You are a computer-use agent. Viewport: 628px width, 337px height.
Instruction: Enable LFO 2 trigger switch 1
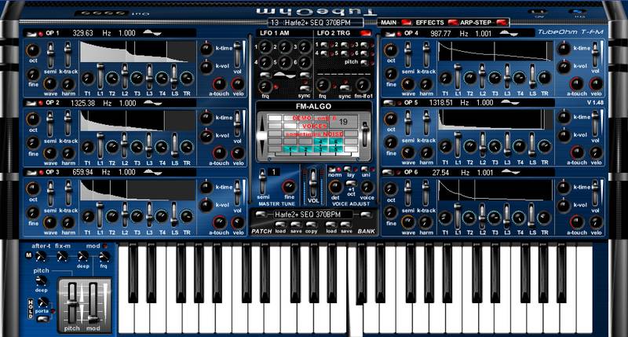pyautogui.click(x=324, y=45)
